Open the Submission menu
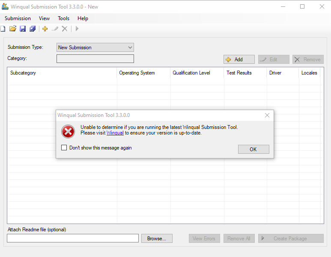Image resolution: width=331 pixels, height=257 pixels. 18,18
